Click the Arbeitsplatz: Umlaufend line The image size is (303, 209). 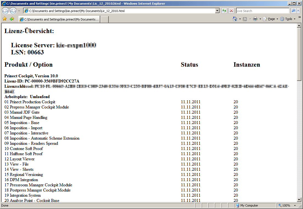[27, 96]
